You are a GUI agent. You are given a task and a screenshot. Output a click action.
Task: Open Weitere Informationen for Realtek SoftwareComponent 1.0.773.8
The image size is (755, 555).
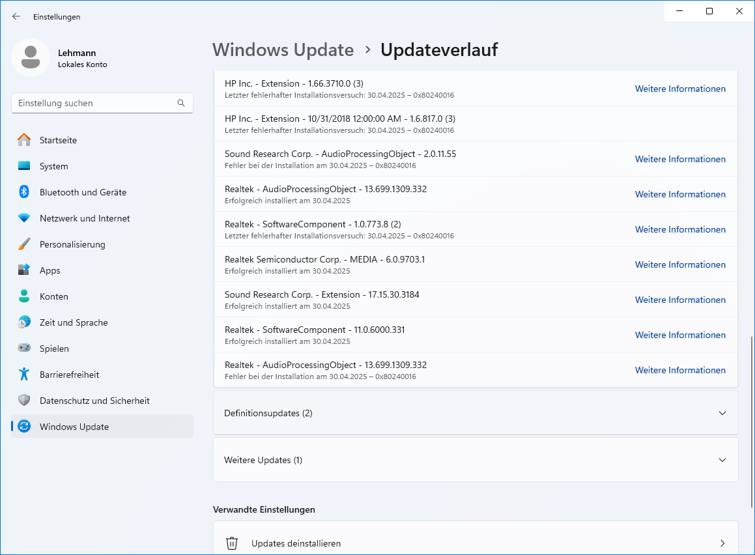(680, 229)
